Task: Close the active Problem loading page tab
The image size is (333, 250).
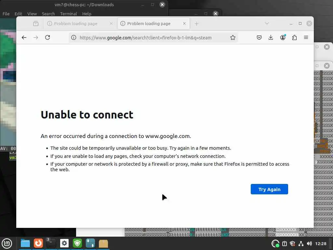Action: pyautogui.click(x=184, y=23)
